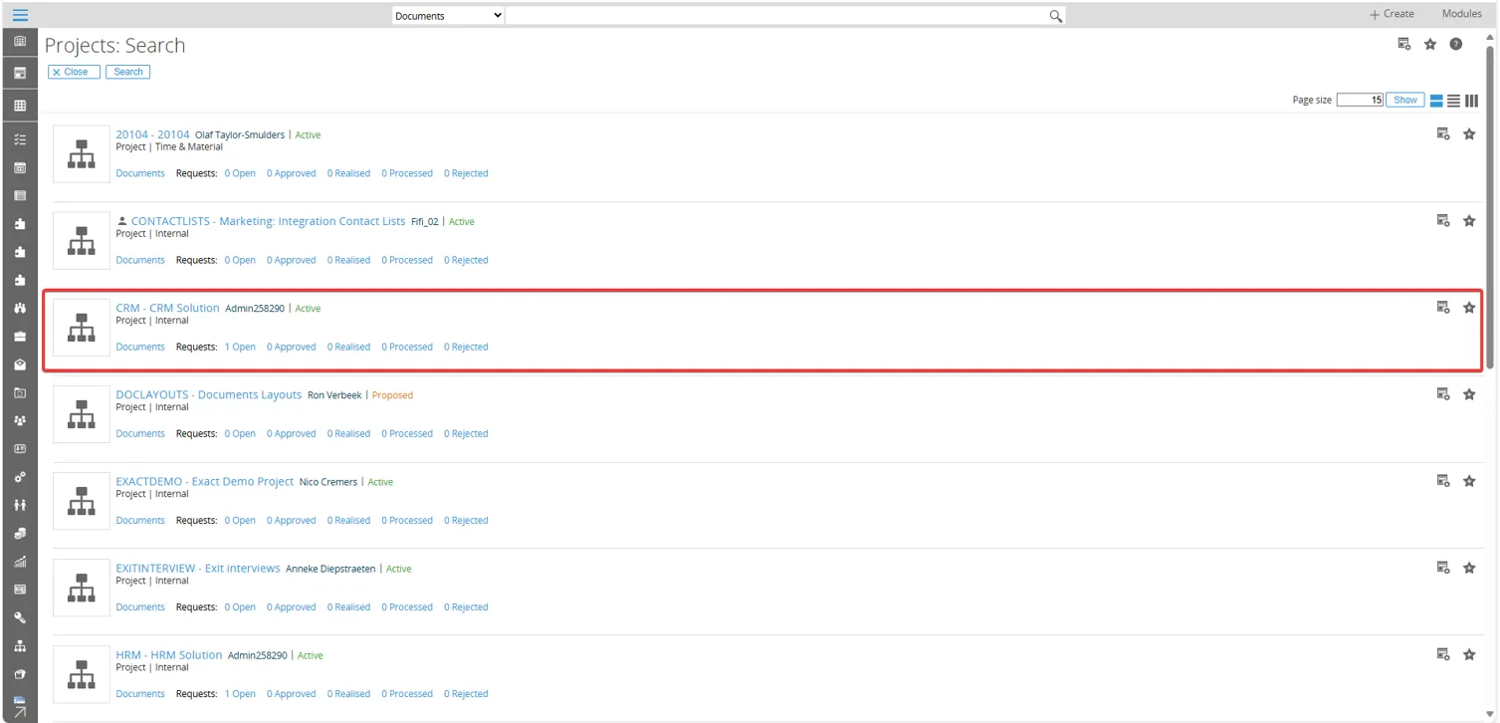Open the Documents search scope dropdown
Image resolution: width=1500 pixels, height=723 pixels.
pos(448,16)
